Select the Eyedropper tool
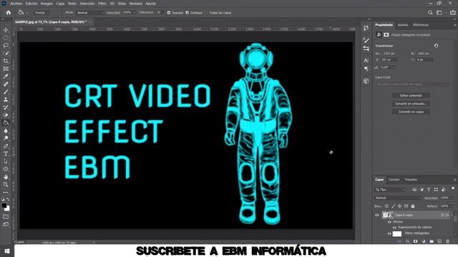This screenshot has height=257, width=458. (6, 76)
